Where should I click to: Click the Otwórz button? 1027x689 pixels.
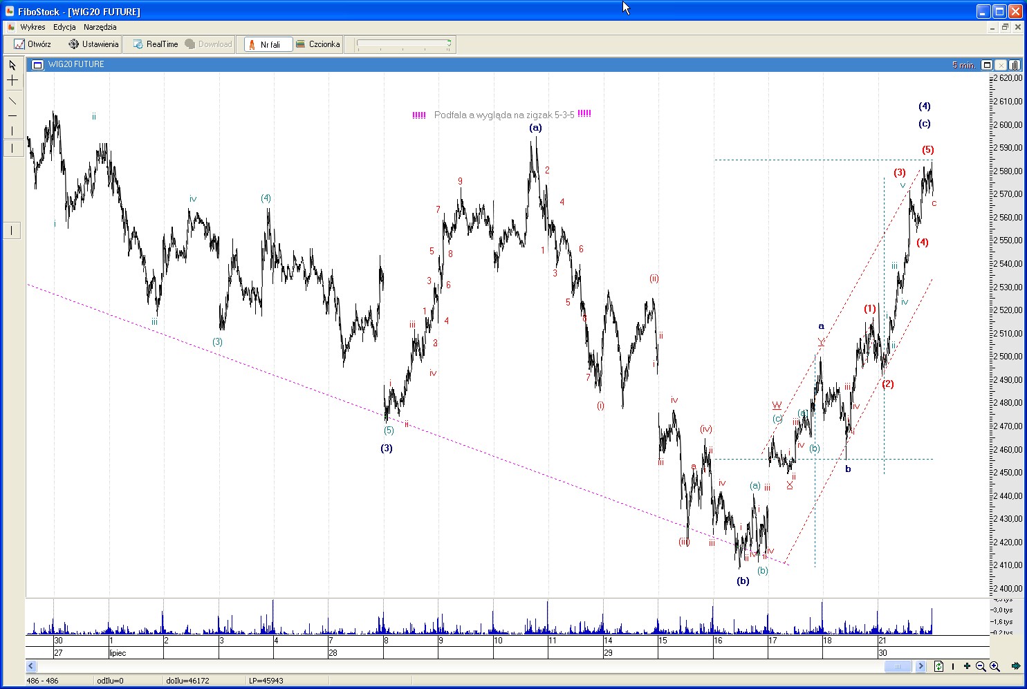click(x=33, y=44)
